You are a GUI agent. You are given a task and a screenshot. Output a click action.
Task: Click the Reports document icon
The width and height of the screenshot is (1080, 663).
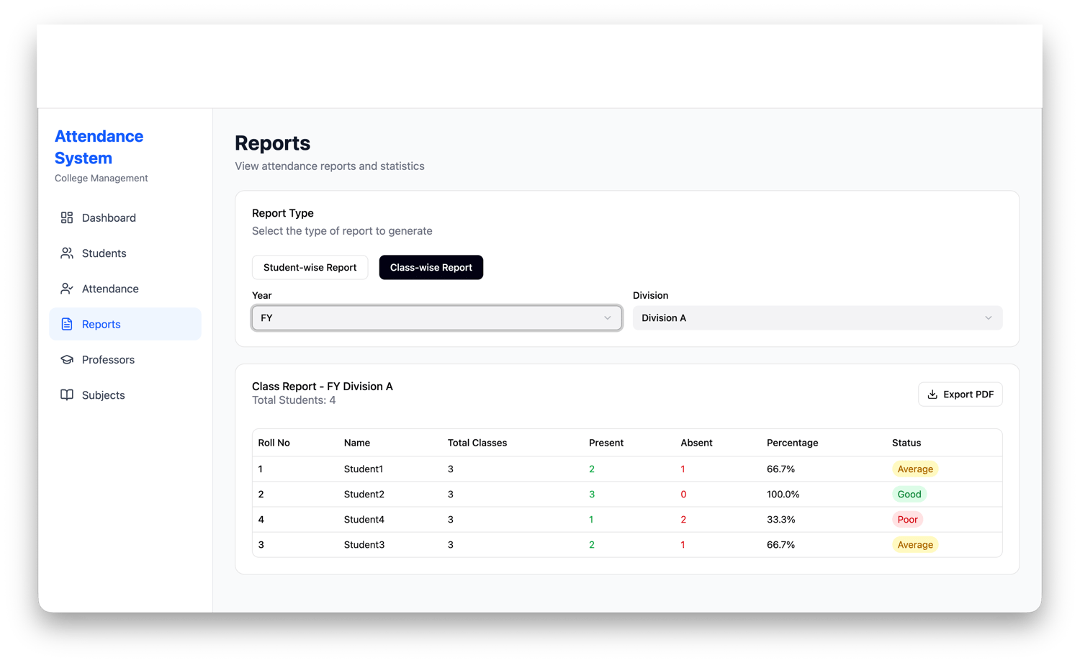[x=67, y=324]
